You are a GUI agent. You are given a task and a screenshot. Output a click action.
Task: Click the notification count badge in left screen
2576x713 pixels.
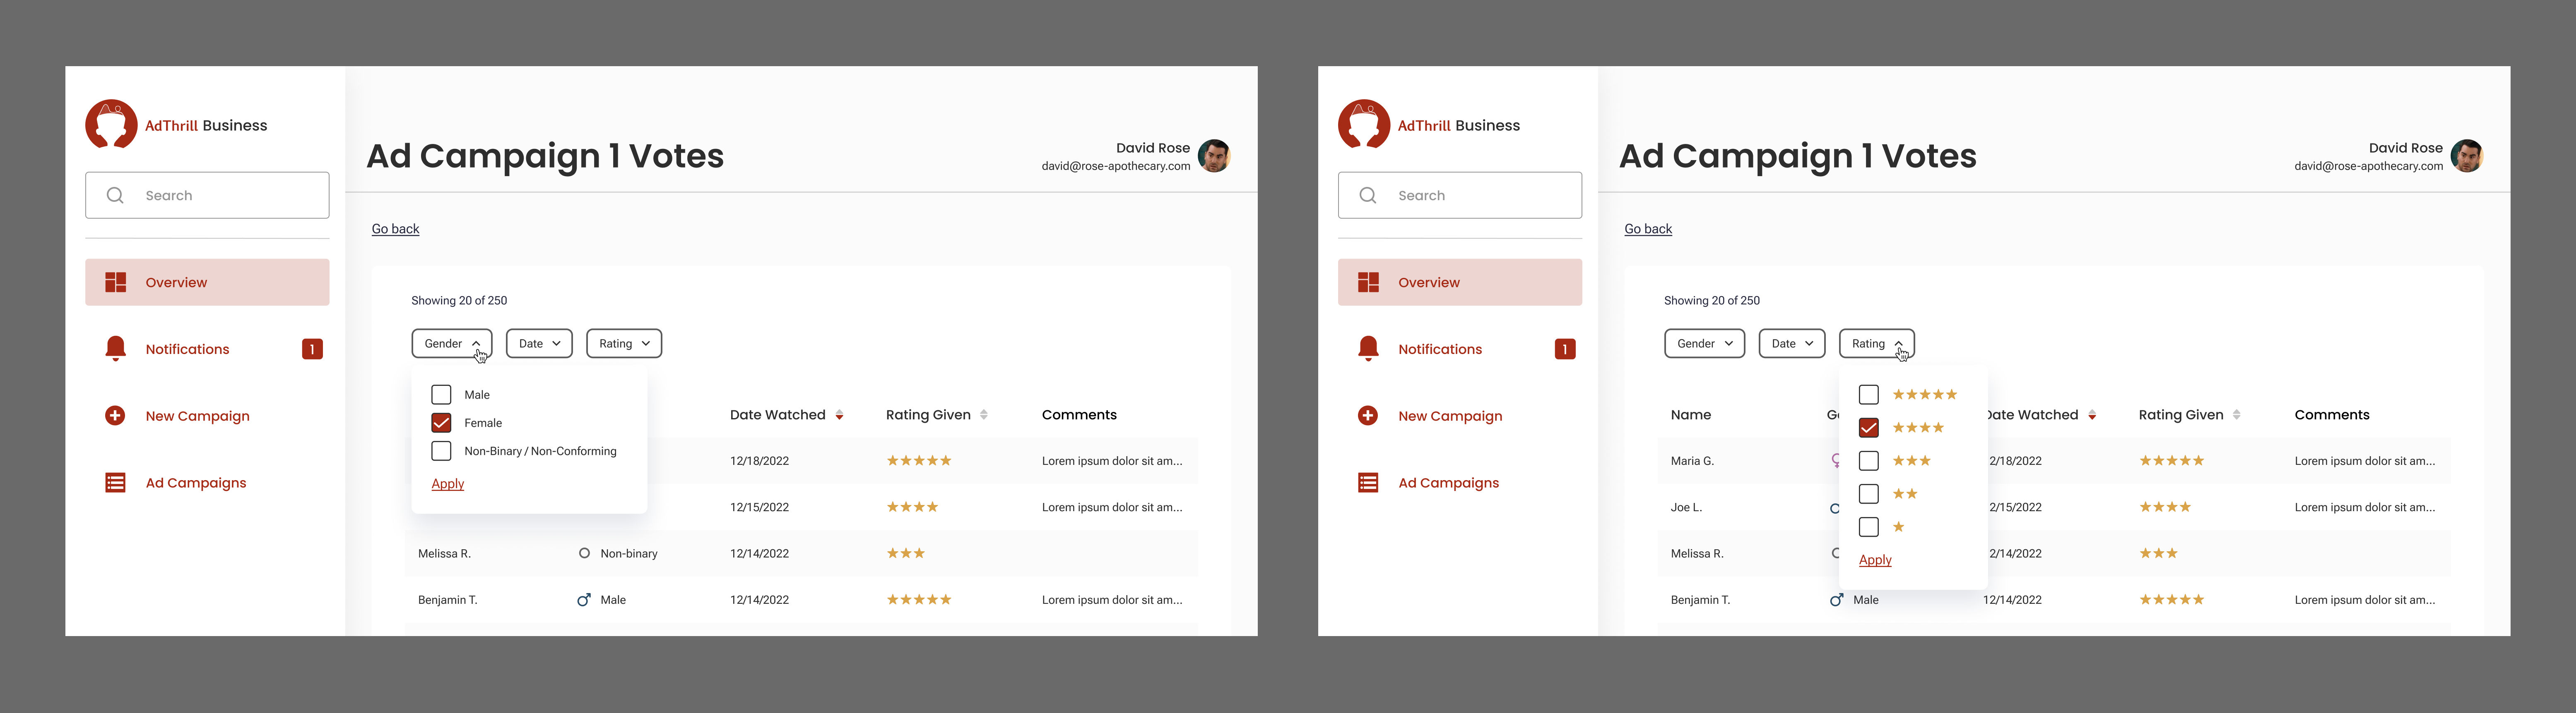click(x=312, y=349)
